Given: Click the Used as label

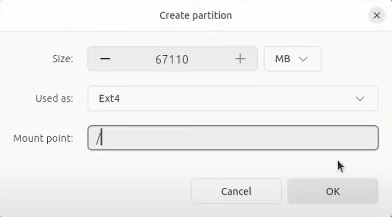Looking at the screenshot, I should [54, 98].
